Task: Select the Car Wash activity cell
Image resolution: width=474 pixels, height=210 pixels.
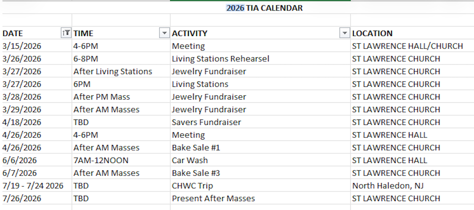Action: coord(190,160)
